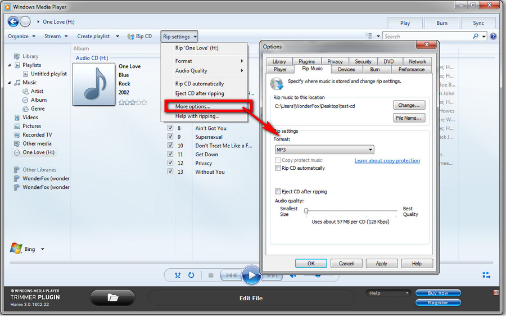The width and height of the screenshot is (506, 316).
Task: Click the File Name... button
Action: (409, 118)
